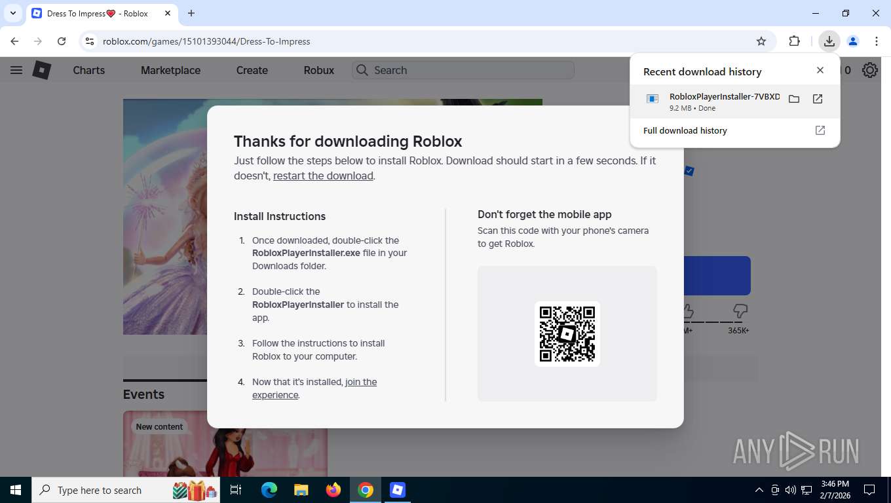The width and height of the screenshot is (891, 503).
Task: Click the 'Install Instructions' heading
Action: (x=280, y=216)
